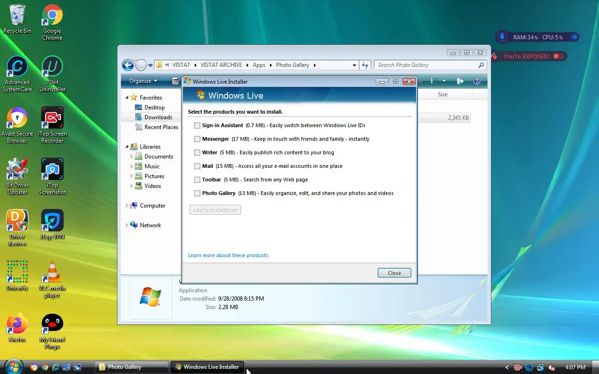Show hidden tray icons arrow
Image resolution: width=599 pixels, height=374 pixels.
pyautogui.click(x=507, y=367)
